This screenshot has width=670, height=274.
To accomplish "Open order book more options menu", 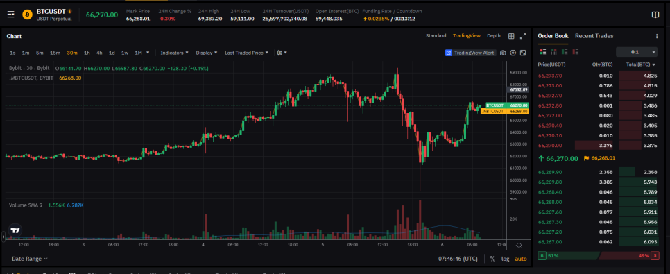I will tap(657, 36).
